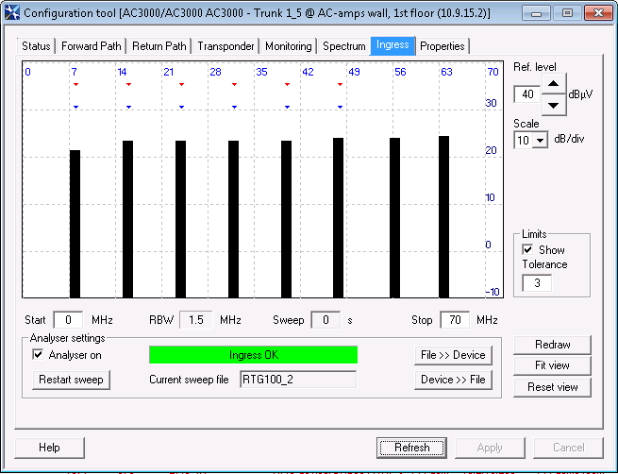
Task: Click the blue limit marker at 14 MHz
Action: 128,107
